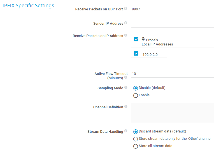Toggle the select-all Probe's Local IP Addresses checkbox
Viewport: 214px width, 151px height.
[x=136, y=39]
